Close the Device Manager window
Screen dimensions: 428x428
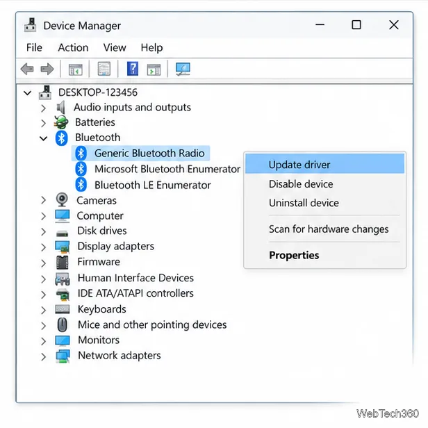(394, 25)
